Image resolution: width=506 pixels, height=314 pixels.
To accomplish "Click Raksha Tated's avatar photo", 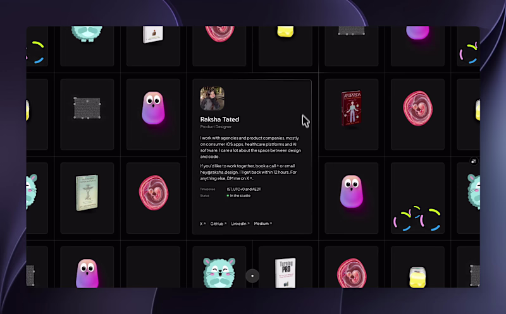I will point(212,99).
